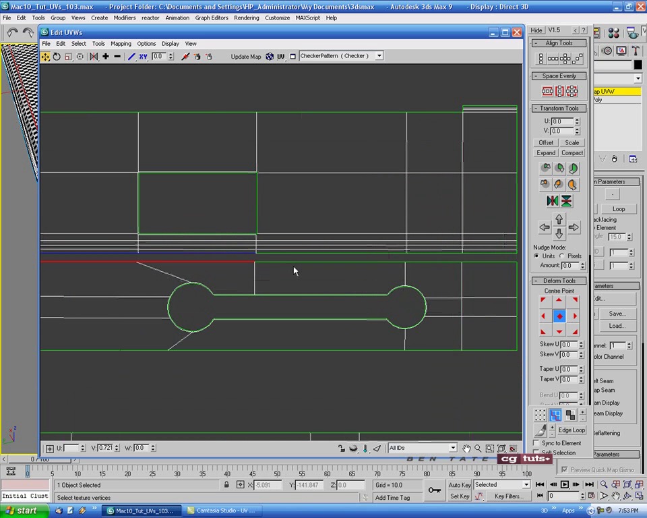Click the Compact button

point(572,153)
